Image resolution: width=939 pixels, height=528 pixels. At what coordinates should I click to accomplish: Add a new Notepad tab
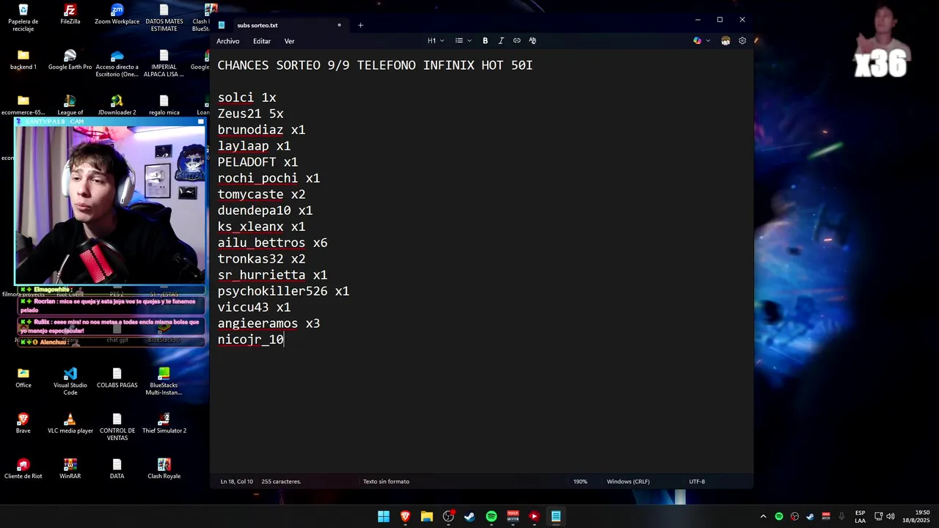[360, 25]
